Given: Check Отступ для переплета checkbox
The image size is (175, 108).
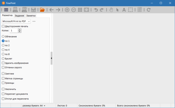Looking at the screenshot, I should 3,99.
